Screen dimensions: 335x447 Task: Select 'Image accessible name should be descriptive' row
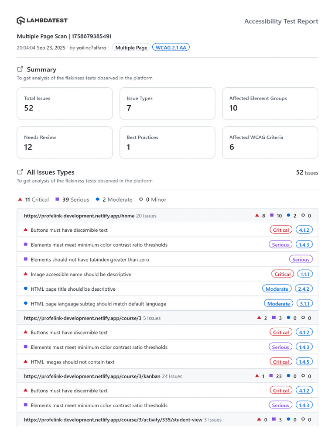[x=167, y=274]
